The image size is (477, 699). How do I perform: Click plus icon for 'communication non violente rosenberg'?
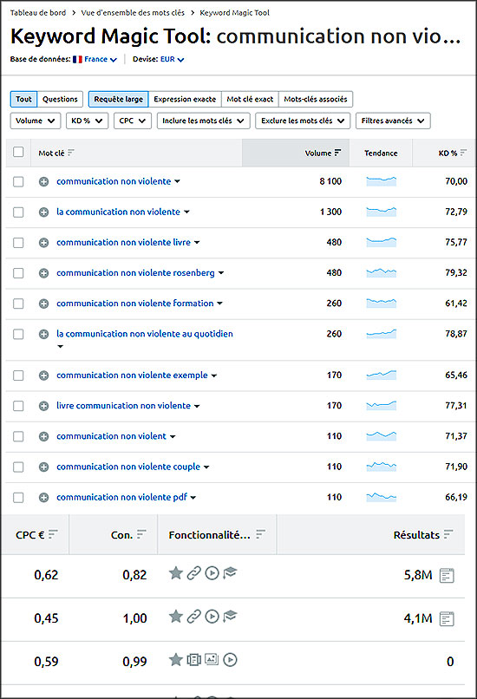43,273
